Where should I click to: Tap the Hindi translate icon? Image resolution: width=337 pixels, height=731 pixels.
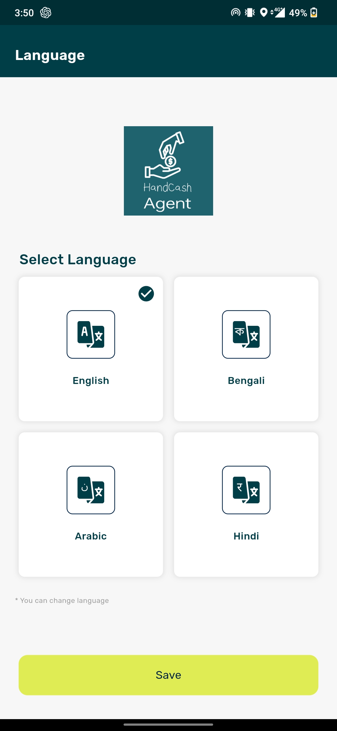coord(246,490)
